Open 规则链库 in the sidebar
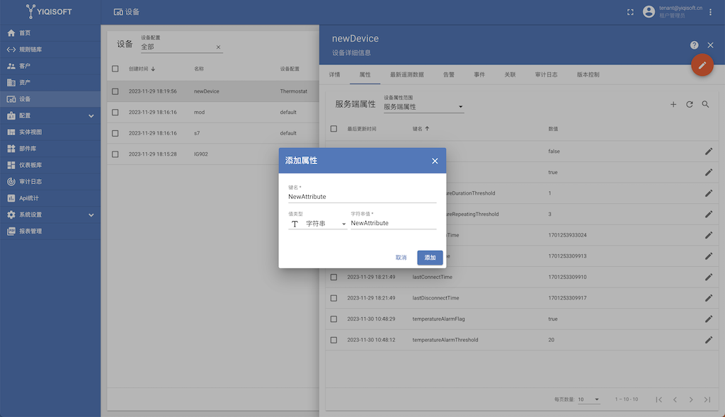This screenshot has height=417, width=725. click(30, 50)
